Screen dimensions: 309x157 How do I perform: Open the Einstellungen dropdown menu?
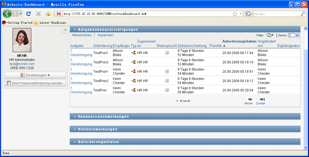pyautogui.click(x=35, y=75)
